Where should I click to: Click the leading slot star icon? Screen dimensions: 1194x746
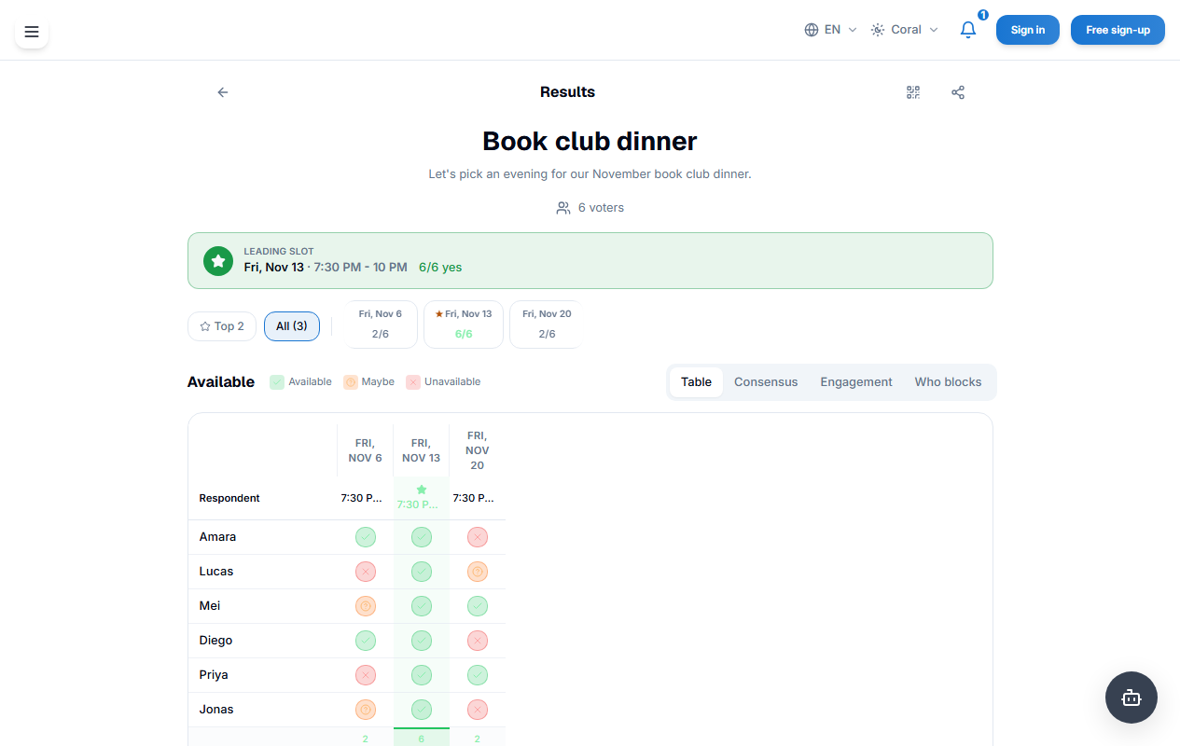pyautogui.click(x=218, y=261)
